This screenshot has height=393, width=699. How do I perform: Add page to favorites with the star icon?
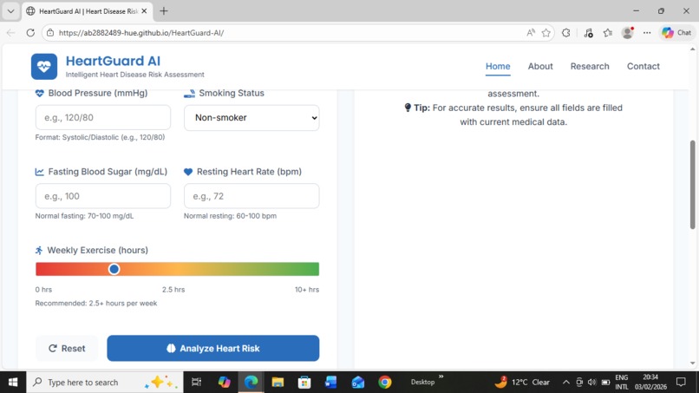pyautogui.click(x=546, y=33)
